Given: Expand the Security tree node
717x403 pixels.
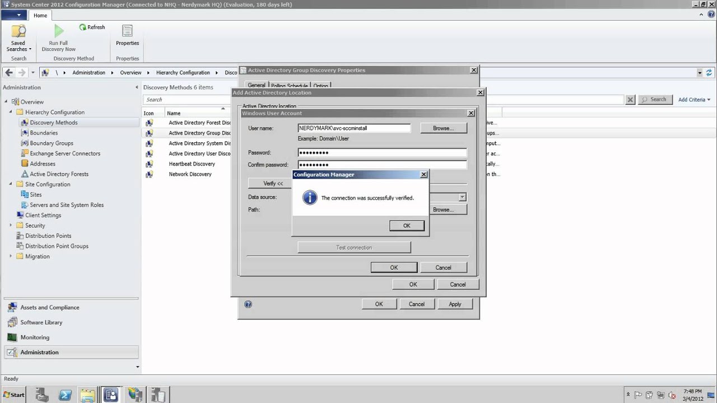Looking at the screenshot, I should point(11,226).
